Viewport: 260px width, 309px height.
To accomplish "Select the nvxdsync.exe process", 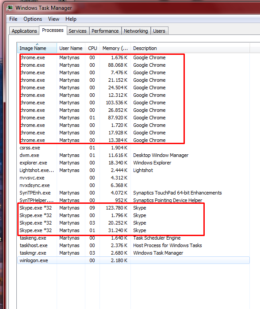I will [134, 185].
